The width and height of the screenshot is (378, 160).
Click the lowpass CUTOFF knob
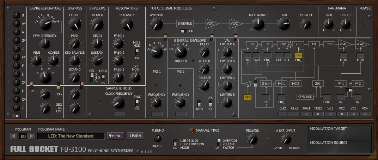pos(74,24)
